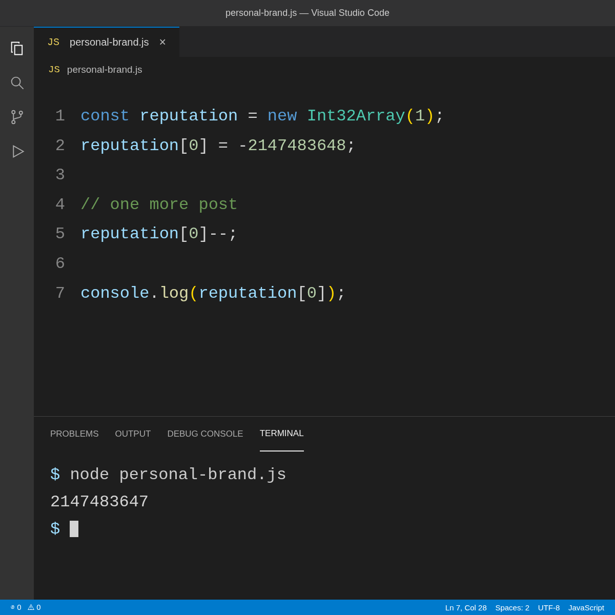
Task: Click line number 1 in the gutter
Action: click(60, 116)
